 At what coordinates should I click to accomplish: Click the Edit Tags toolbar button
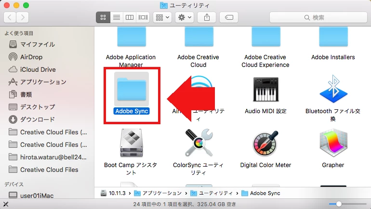click(229, 17)
